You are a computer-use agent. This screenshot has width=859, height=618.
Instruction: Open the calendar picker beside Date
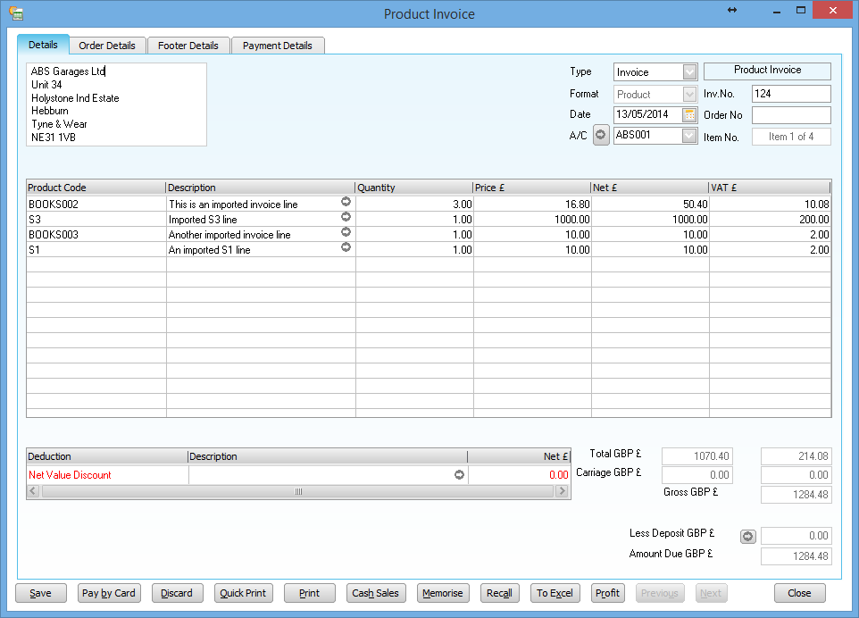tap(689, 114)
